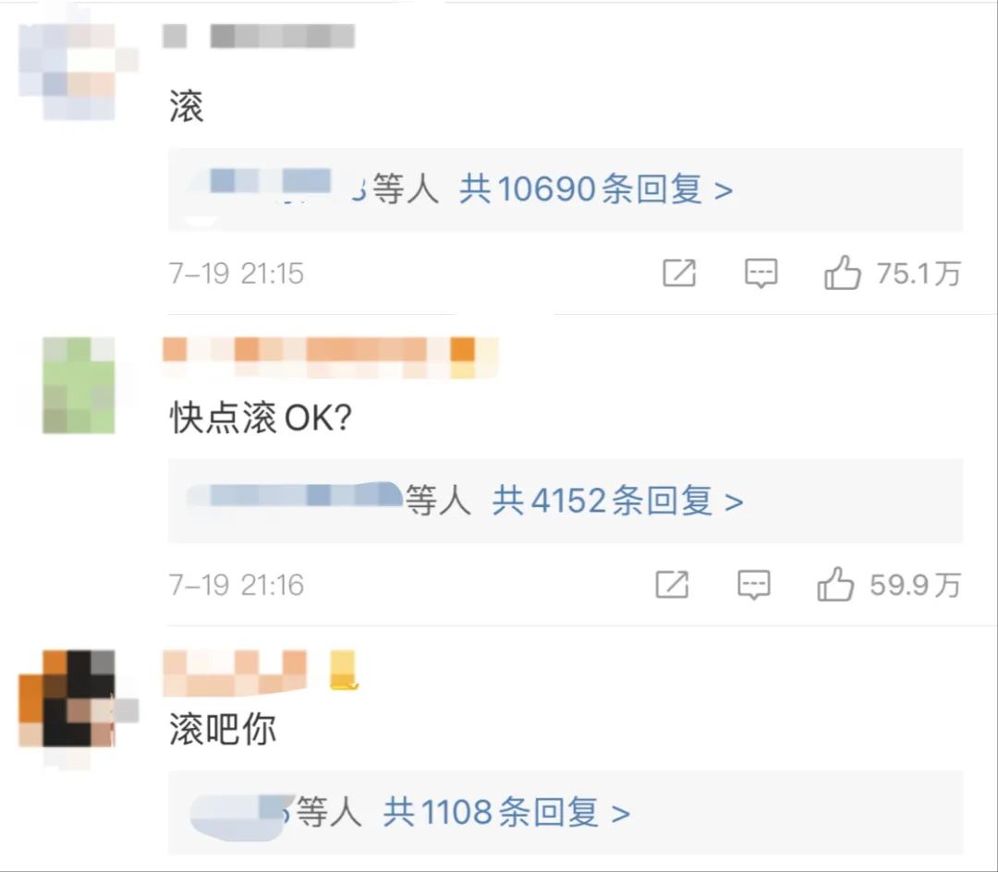The height and width of the screenshot is (872, 998).
Task: Tap the 75.1万 like count
Action: (919, 273)
